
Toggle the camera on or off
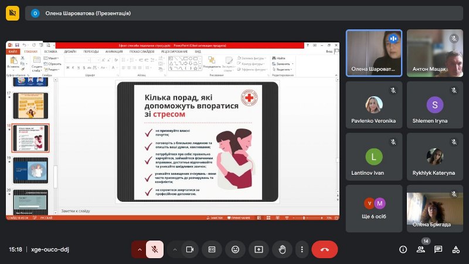pyautogui.click(x=189, y=249)
